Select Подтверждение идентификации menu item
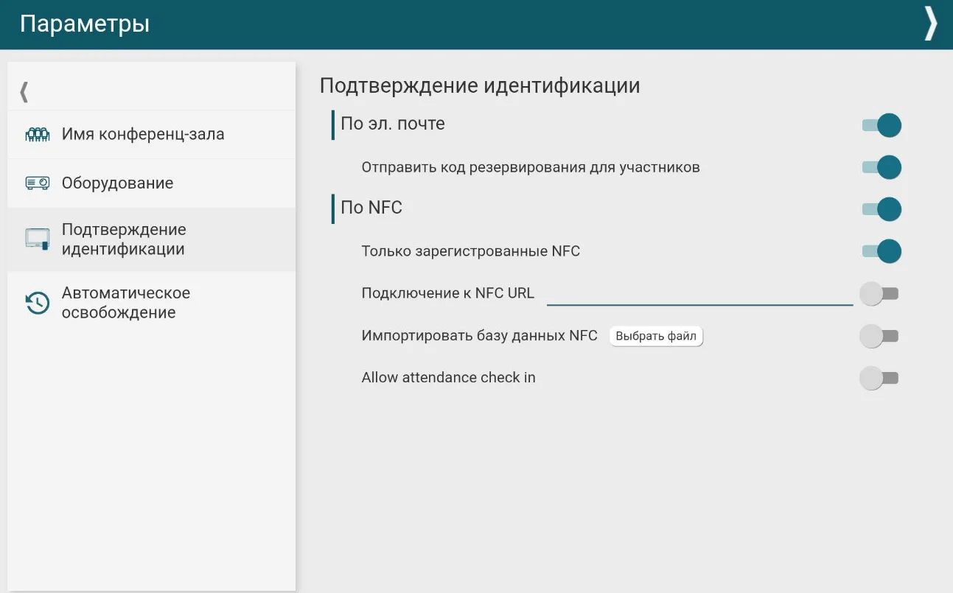This screenshot has height=593, width=953. 123,239
